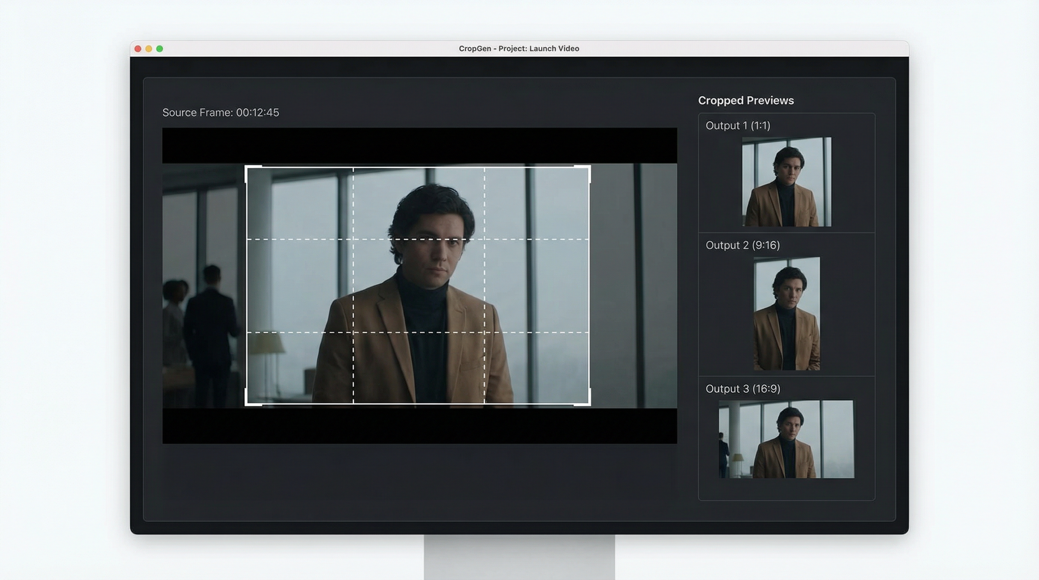Click the bottom-left crop corner handle
This screenshot has height=580, width=1039.
(x=247, y=404)
